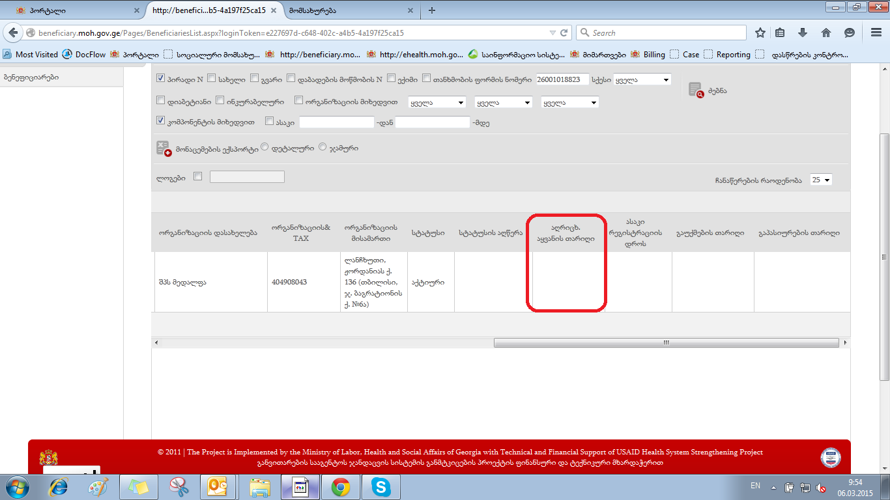
Task: Open the first organization ყველა dropdown
Action: click(436, 102)
